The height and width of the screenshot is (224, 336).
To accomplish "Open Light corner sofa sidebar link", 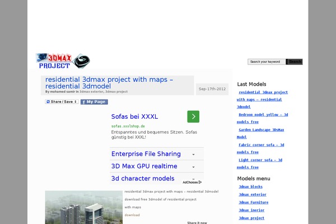I will tap(259, 164).
